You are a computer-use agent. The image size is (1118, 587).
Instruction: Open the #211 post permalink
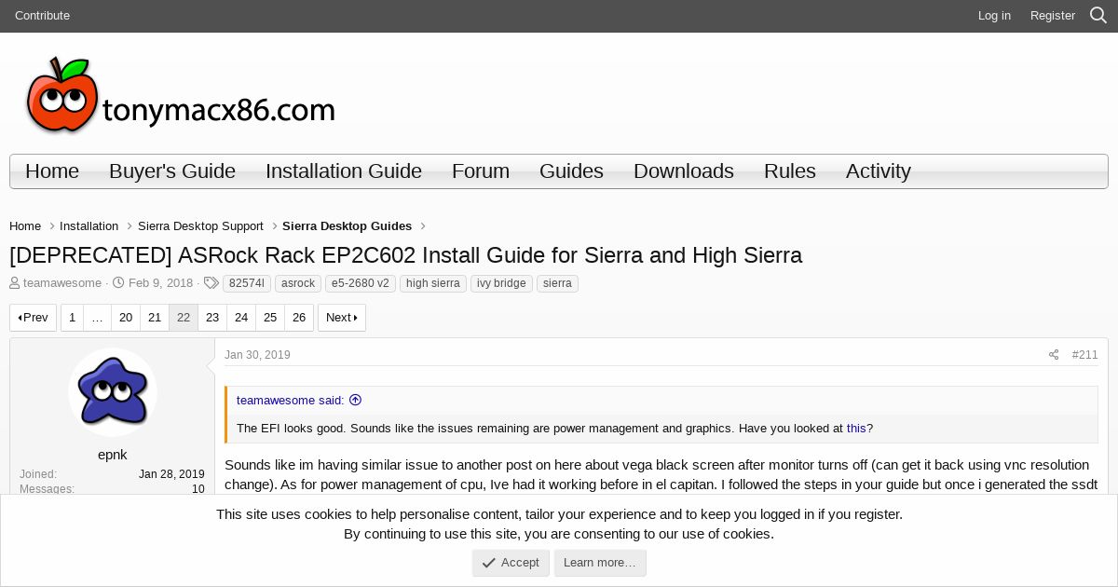1084,355
